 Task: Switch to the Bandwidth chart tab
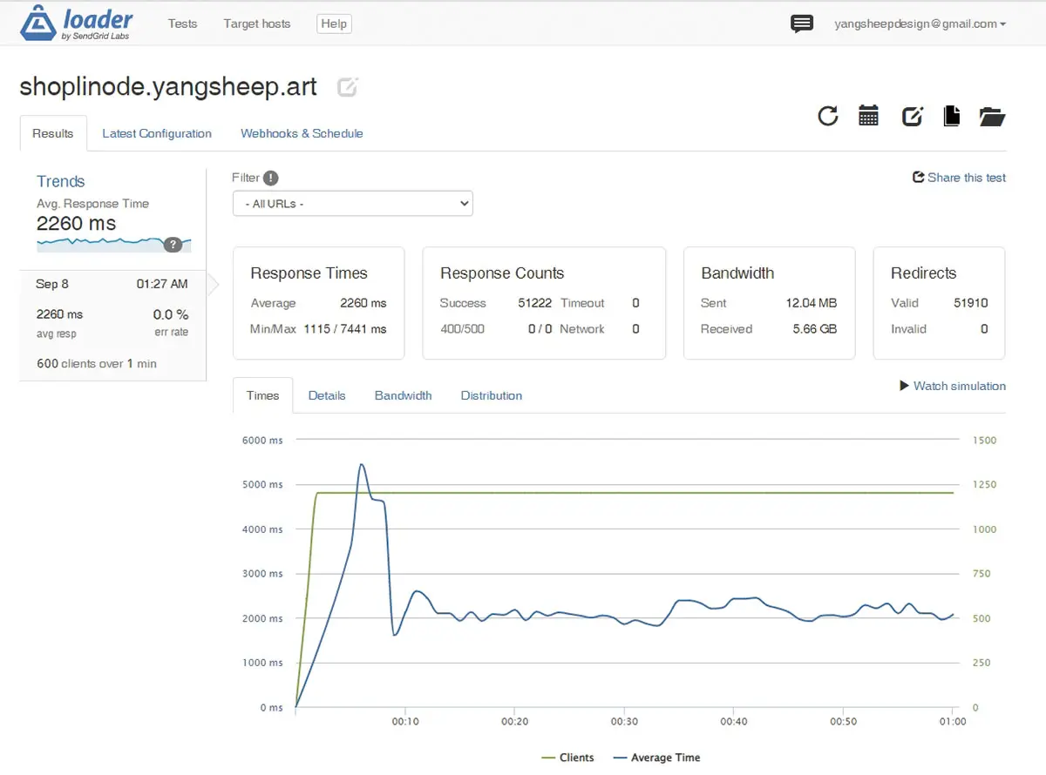click(404, 395)
